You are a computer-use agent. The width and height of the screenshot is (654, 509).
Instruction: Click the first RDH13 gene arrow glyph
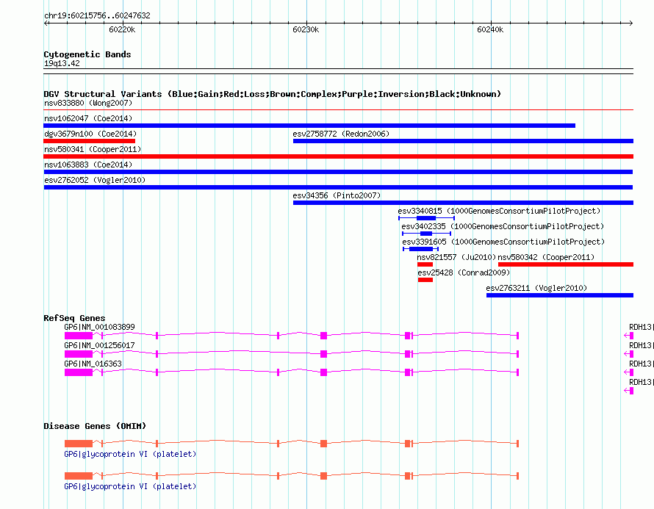coord(629,336)
